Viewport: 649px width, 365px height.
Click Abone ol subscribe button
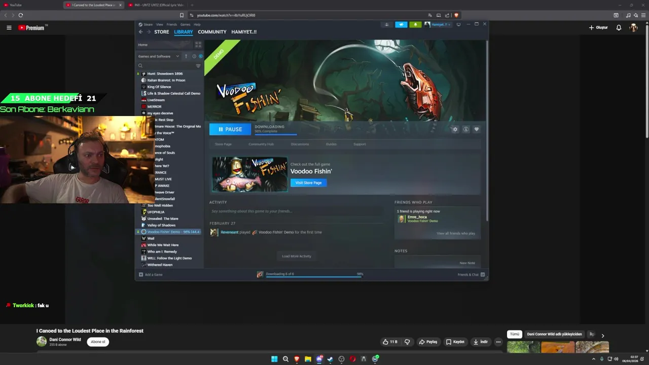click(98, 342)
